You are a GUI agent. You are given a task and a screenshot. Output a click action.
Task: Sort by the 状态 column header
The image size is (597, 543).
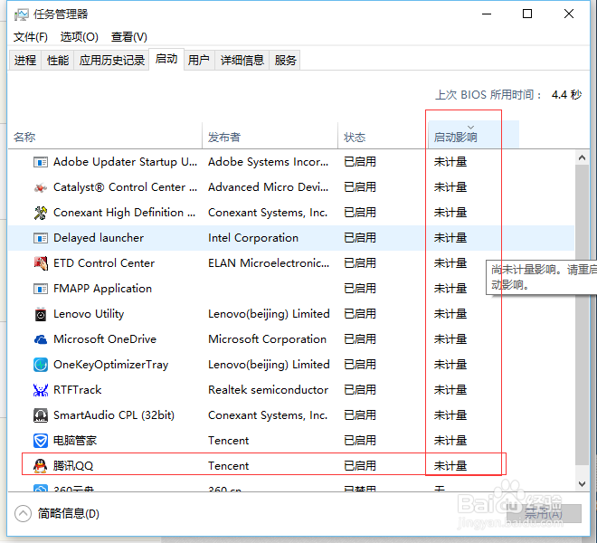click(383, 137)
